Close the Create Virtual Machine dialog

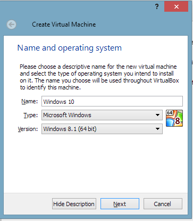[x=176, y=7]
